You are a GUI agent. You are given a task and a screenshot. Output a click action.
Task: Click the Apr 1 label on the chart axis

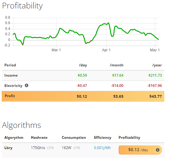[x=106, y=50]
